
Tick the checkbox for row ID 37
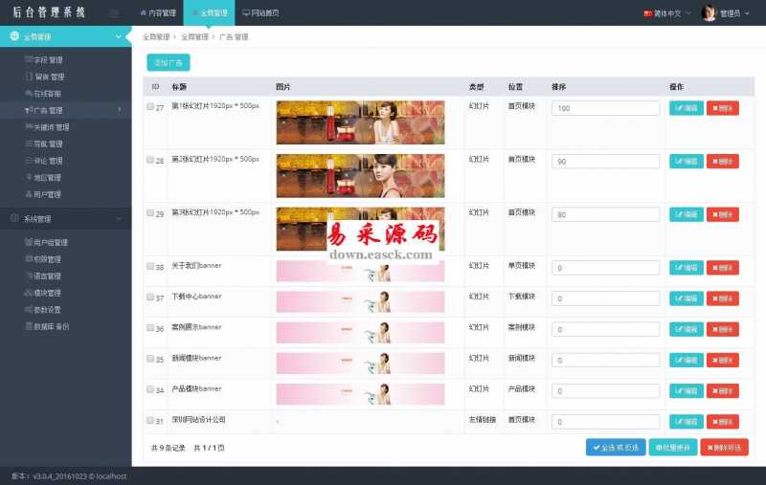tap(150, 297)
